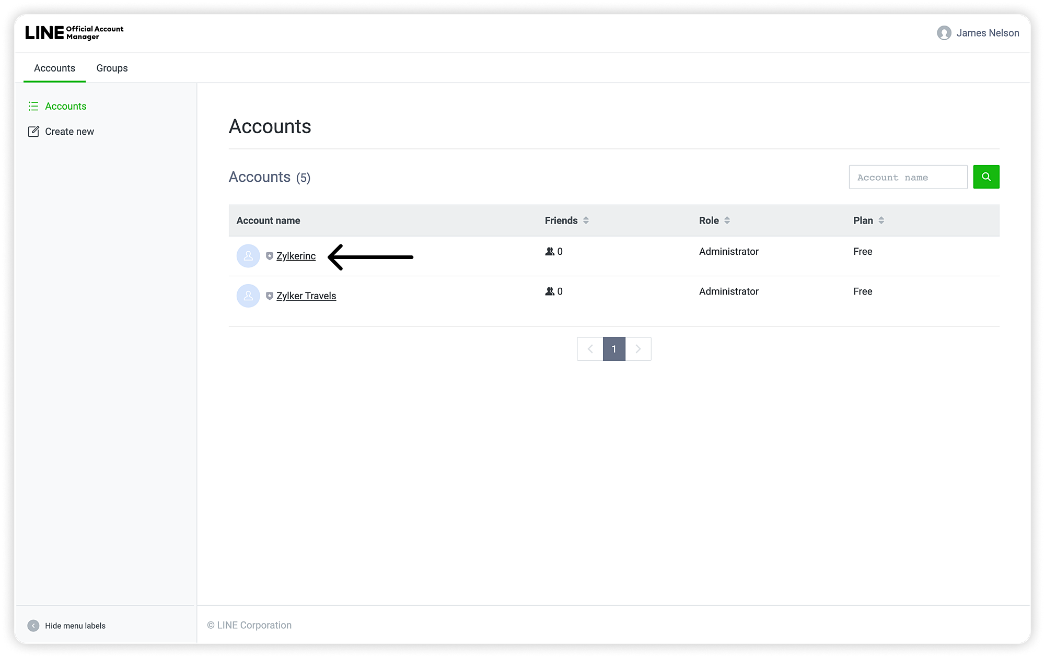The image size is (1045, 658).
Task: Go to the previous page arrow
Action: coord(590,349)
